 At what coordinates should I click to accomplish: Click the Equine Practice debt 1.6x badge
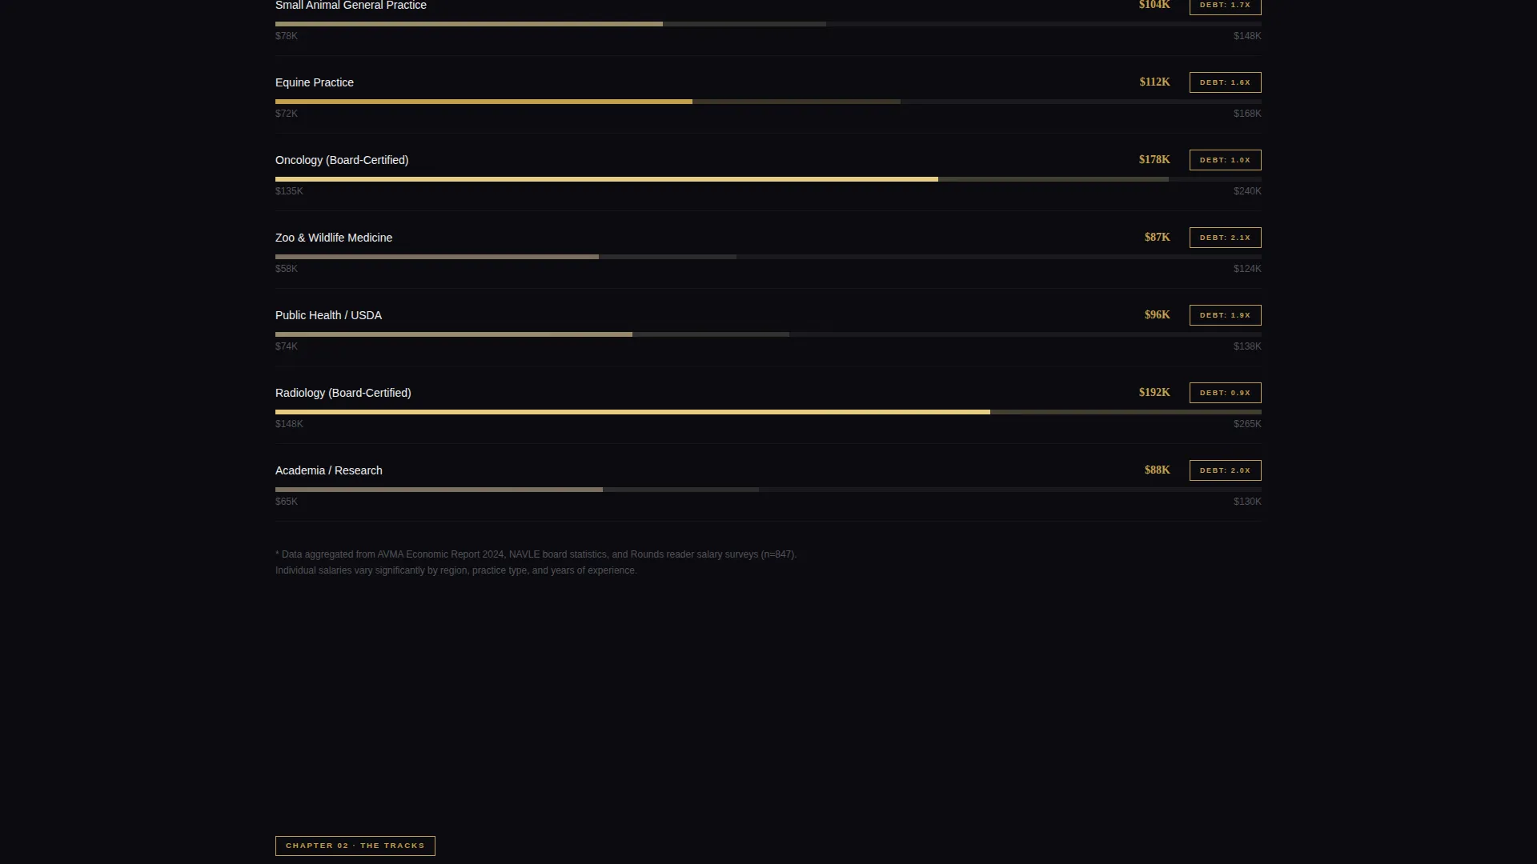point(1225,82)
